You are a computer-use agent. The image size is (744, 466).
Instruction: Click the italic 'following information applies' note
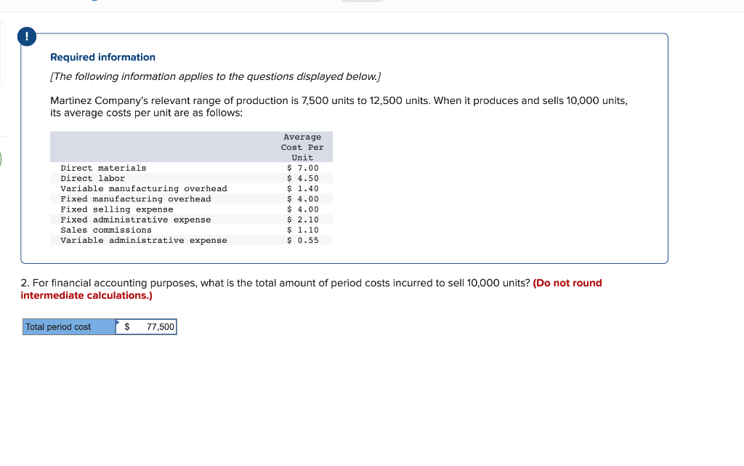click(x=215, y=76)
